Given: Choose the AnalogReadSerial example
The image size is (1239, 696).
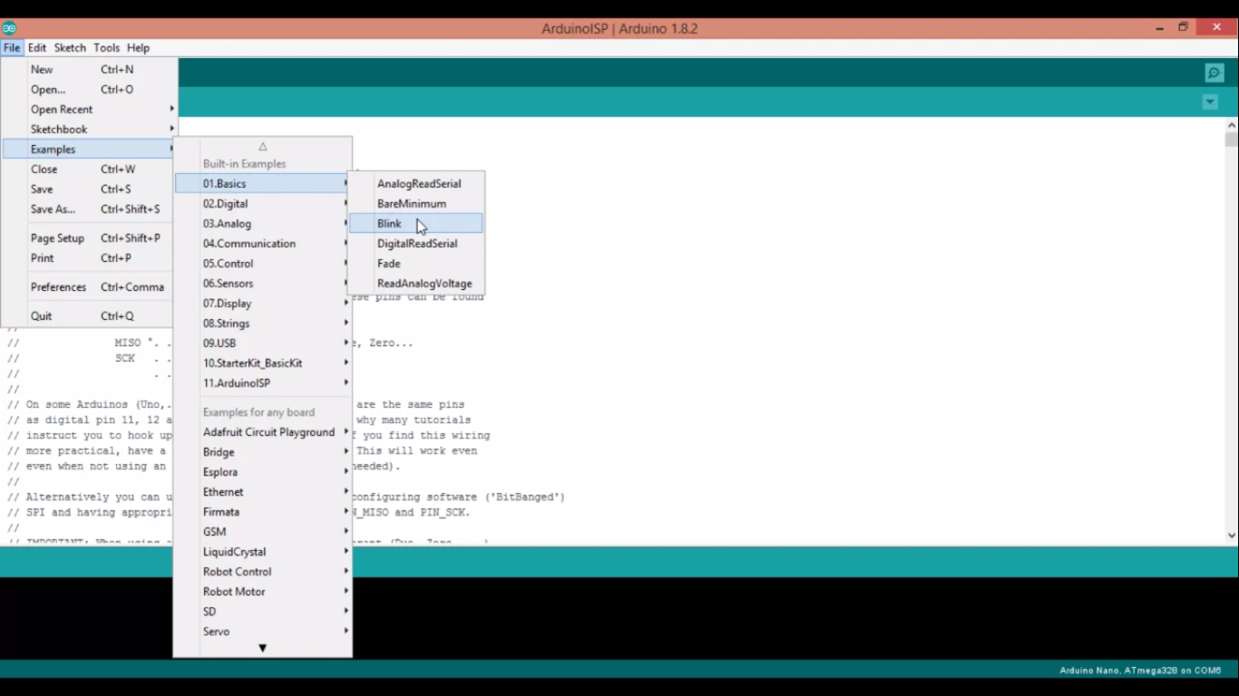Looking at the screenshot, I should point(418,183).
